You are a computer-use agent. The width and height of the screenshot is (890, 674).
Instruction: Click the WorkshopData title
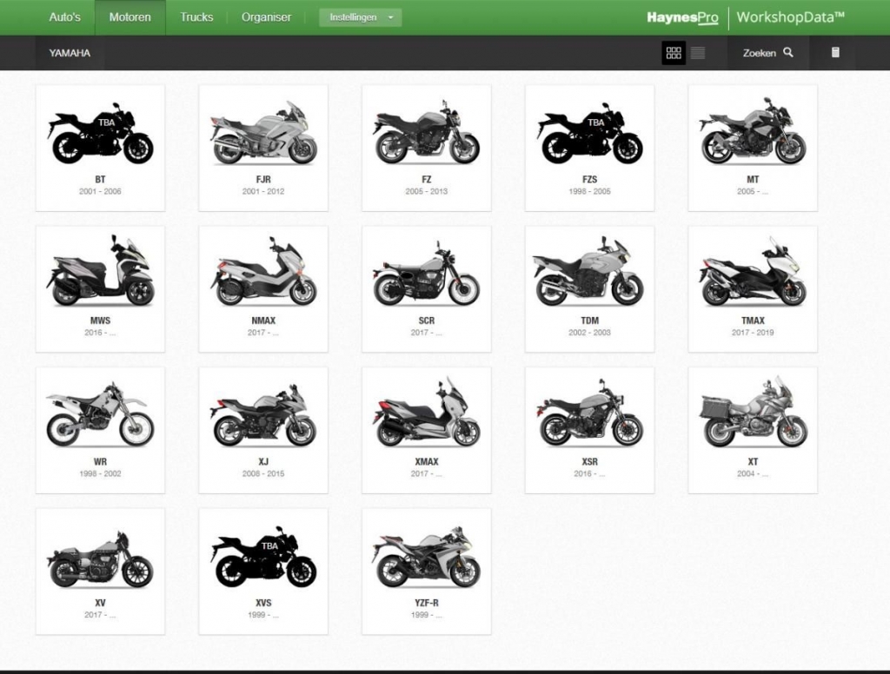(790, 17)
